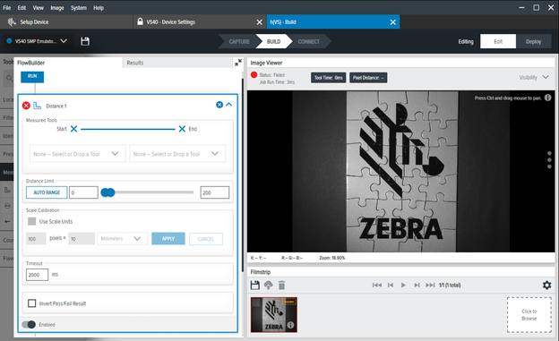Click the Start point X marker
Viewport: 559px width, 341px height.
73,129
